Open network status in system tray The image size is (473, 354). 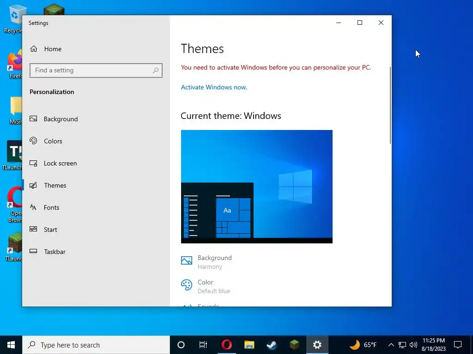pos(402,345)
